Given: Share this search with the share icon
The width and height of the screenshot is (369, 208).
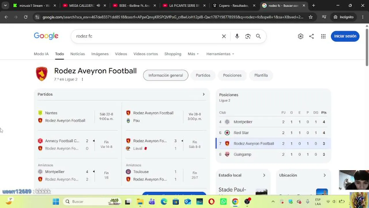Looking at the screenshot, I should (x=311, y=36).
